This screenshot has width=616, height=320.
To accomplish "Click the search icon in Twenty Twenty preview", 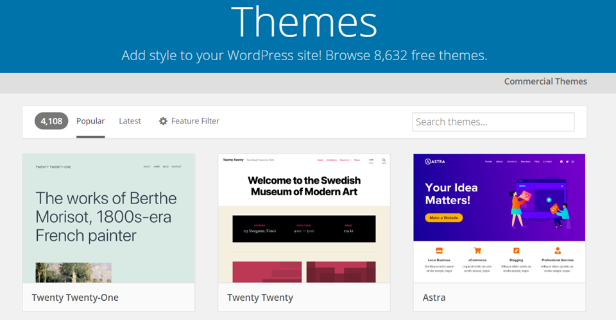I will pyautogui.click(x=384, y=160).
